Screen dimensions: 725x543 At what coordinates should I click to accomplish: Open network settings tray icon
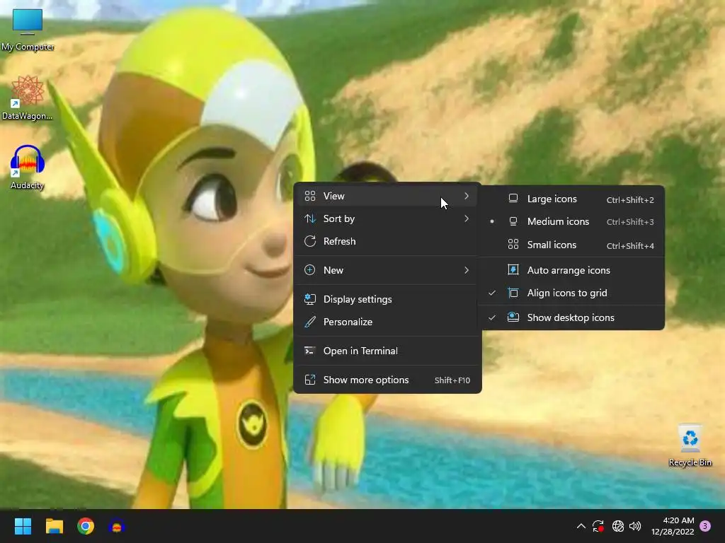tap(617, 526)
